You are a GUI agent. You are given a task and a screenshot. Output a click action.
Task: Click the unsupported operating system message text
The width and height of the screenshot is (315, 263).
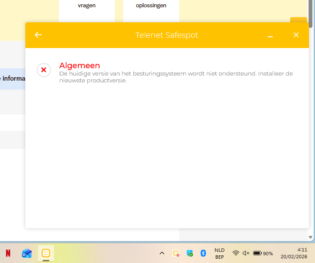pyautogui.click(x=176, y=77)
